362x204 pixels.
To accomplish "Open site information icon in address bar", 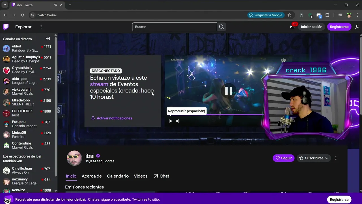I will coord(32,15).
